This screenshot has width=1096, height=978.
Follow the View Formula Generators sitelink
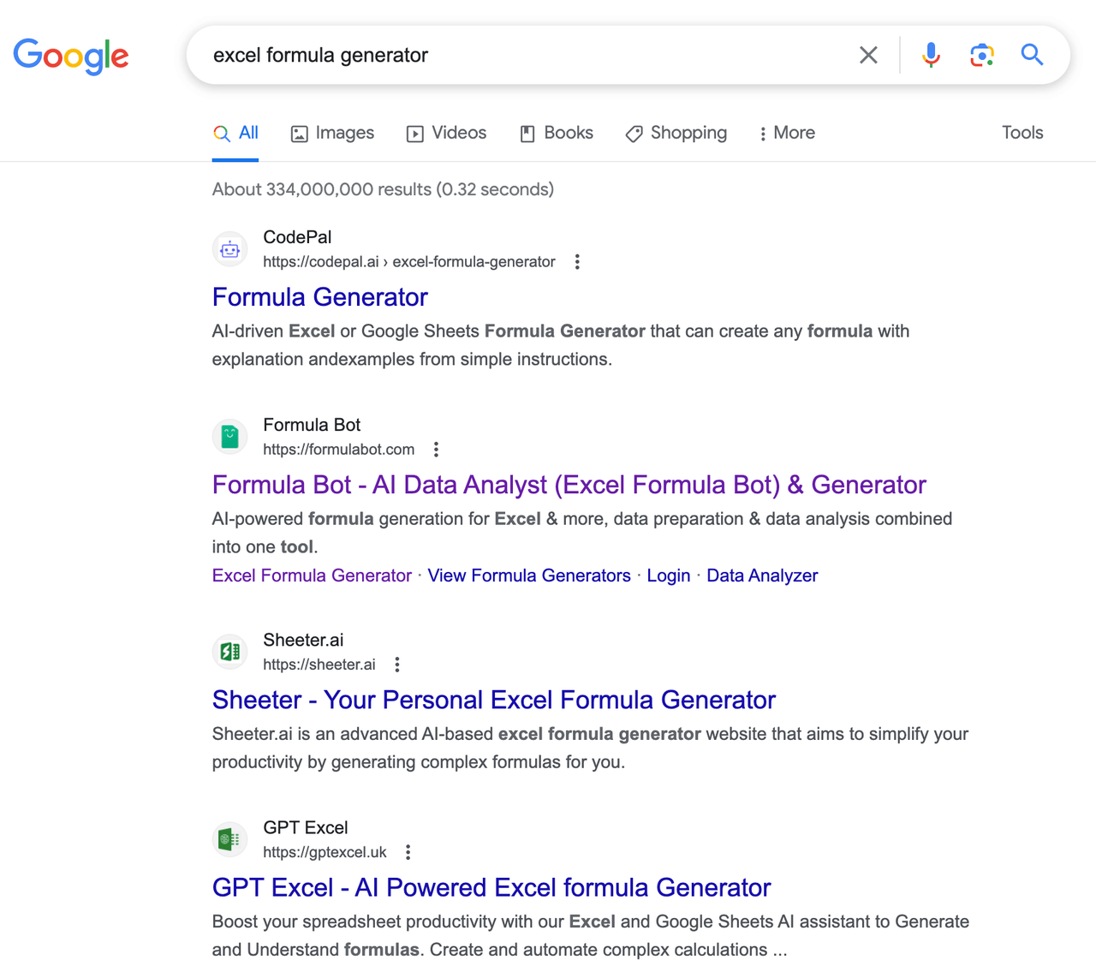click(529, 575)
